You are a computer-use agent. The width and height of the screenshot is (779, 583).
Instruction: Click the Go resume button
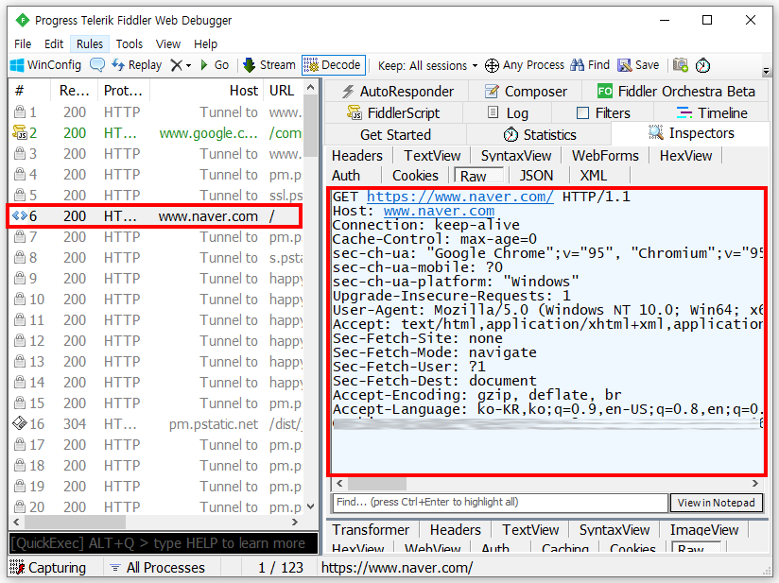point(215,65)
